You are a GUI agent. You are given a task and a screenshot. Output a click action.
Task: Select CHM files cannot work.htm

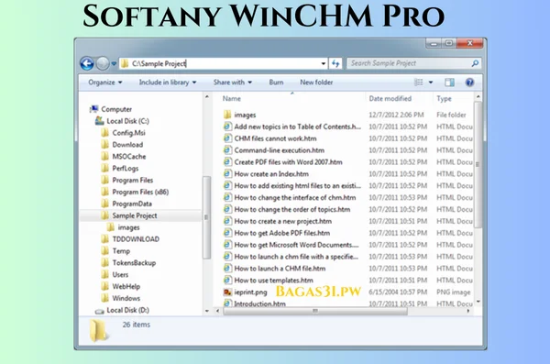pyautogui.click(x=270, y=138)
